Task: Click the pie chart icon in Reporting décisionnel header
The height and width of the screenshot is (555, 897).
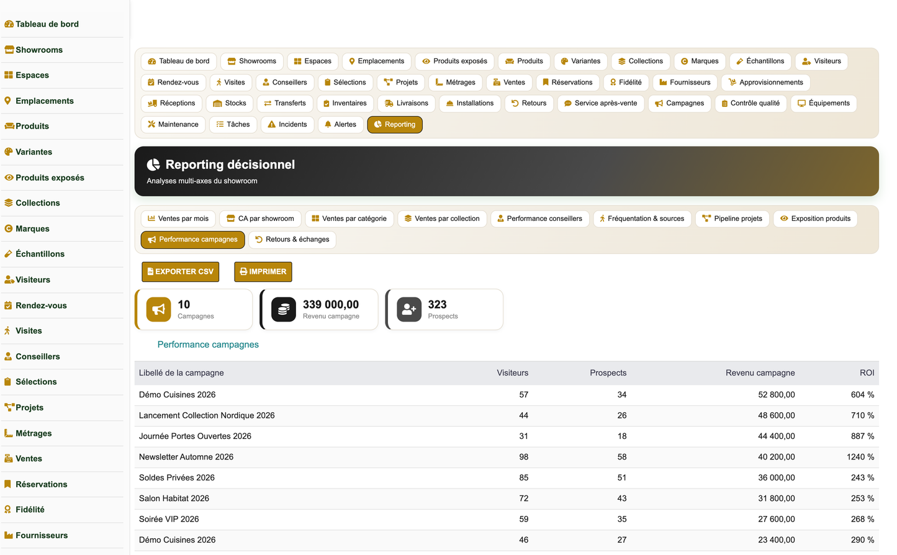Action: point(153,165)
